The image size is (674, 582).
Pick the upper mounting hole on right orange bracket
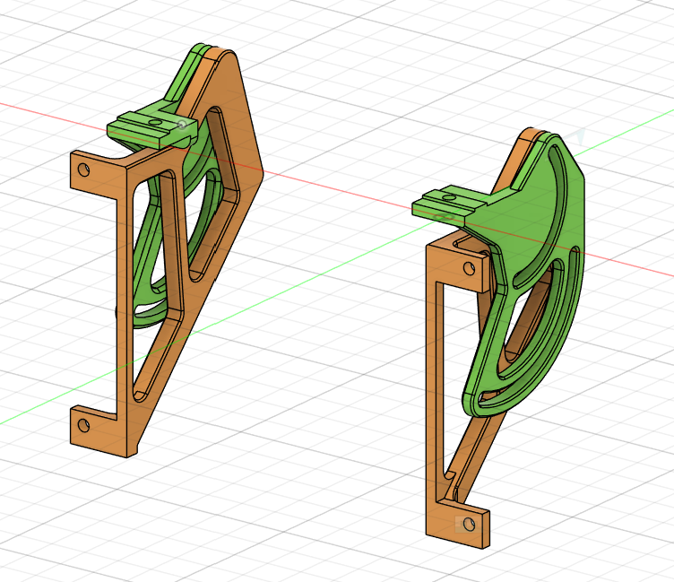470,269
